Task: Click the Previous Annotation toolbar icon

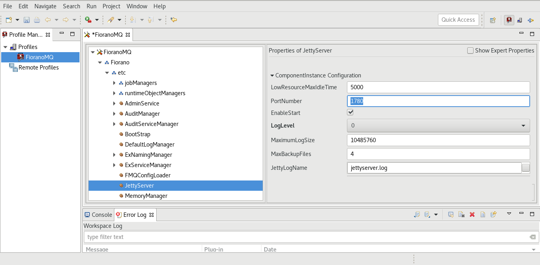Action: point(151,20)
